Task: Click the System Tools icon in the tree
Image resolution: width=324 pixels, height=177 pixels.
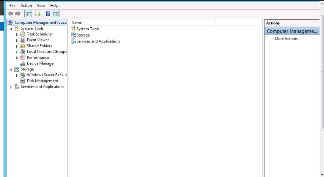Action: [17, 28]
